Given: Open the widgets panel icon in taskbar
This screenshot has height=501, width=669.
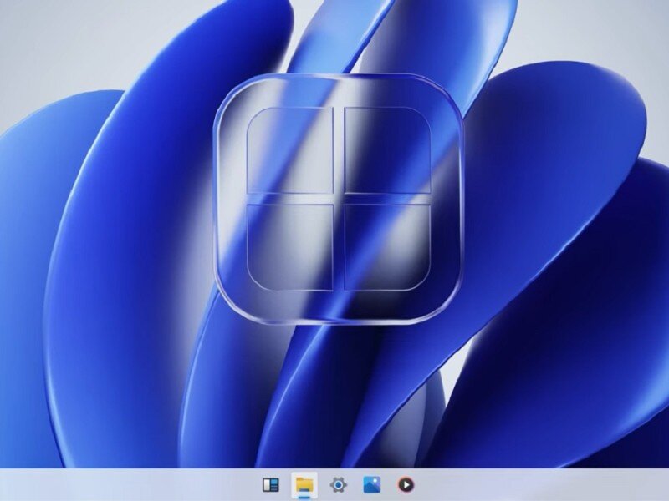Looking at the screenshot, I should [x=270, y=485].
